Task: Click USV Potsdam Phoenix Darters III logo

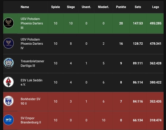Action: (8, 23)
